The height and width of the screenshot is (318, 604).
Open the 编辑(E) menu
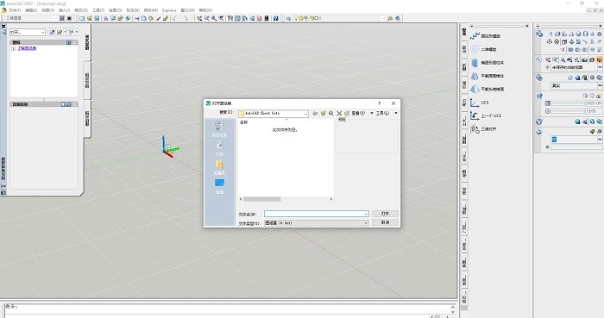click(31, 10)
